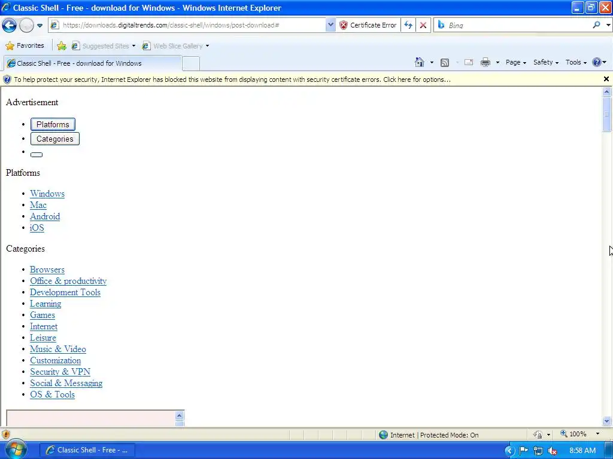Click the address bar URL field

pos(187,25)
